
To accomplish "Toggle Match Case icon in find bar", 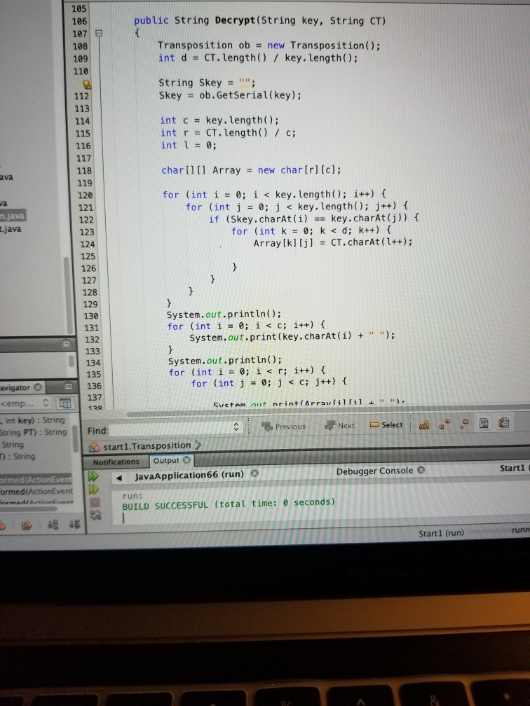I will click(x=424, y=424).
